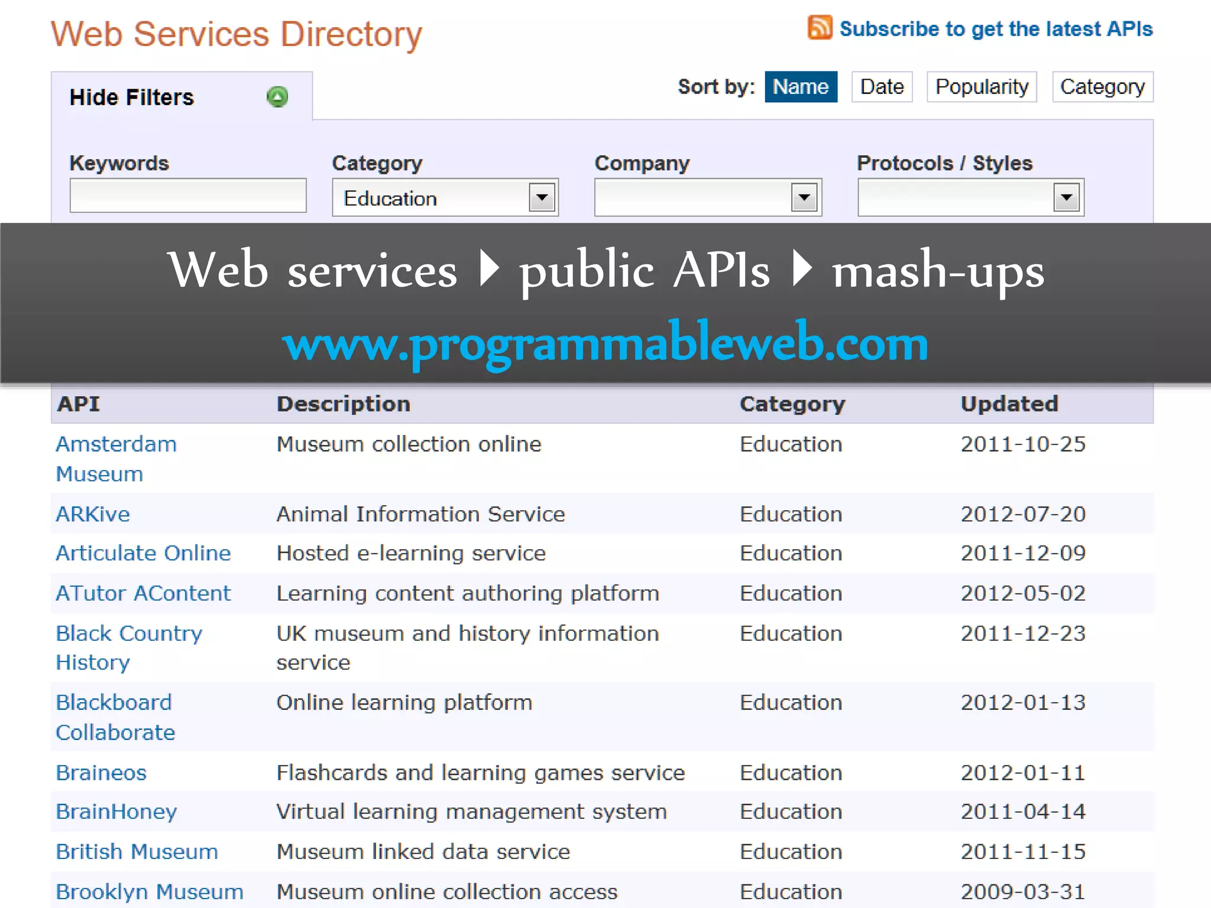Viewport: 1211px width, 908px height.
Task: Open the Blackboard Collaborate API link
Action: tap(115, 717)
